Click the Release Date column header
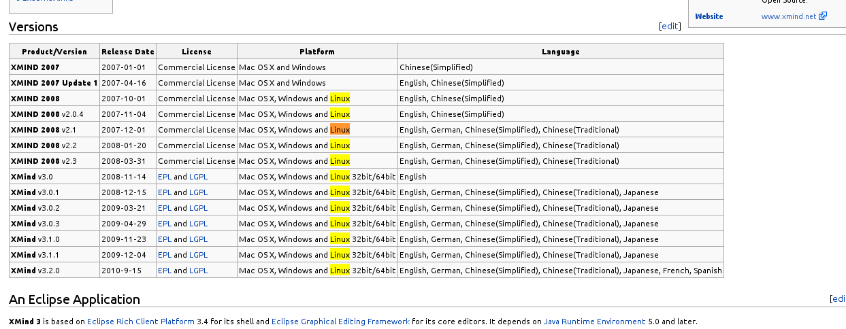Screen dimensions: 846x329 128,52
